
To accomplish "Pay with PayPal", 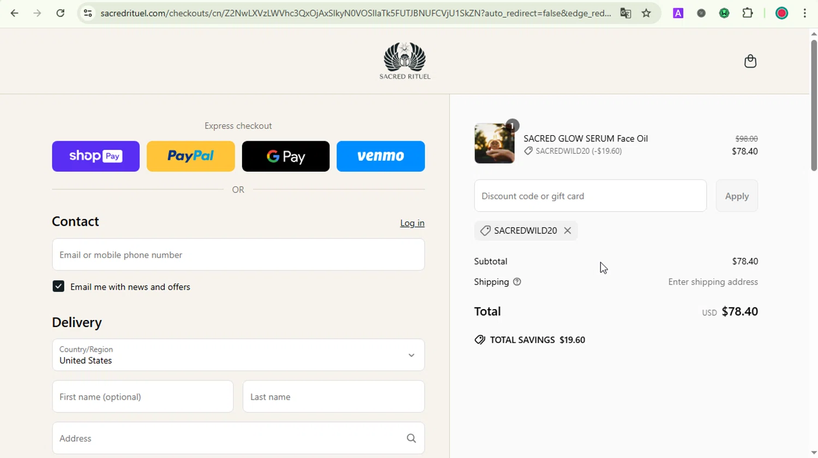I will 191,156.
